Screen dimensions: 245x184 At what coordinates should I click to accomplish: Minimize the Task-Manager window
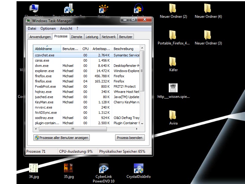click(125, 19)
